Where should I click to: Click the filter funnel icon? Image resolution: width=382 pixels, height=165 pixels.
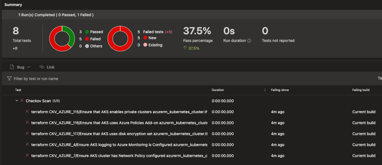[9, 79]
